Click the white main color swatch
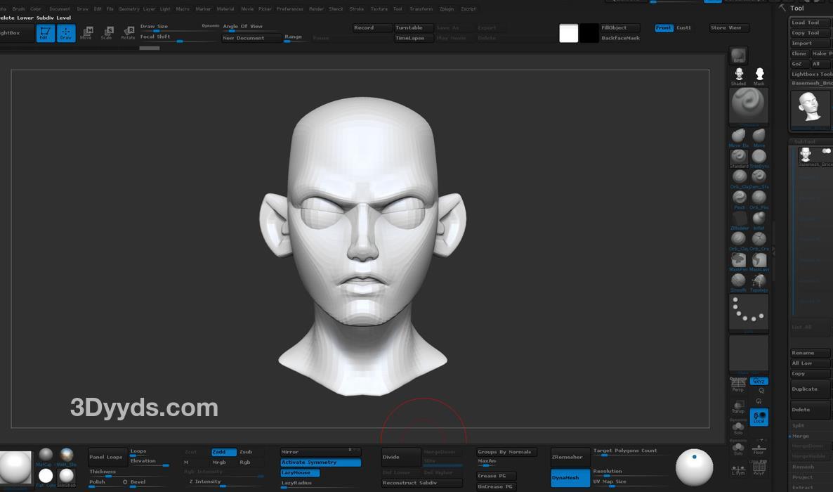833x492 pixels. click(568, 33)
